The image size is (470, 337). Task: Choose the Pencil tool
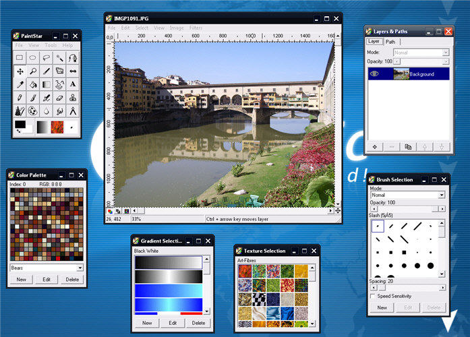coord(20,98)
